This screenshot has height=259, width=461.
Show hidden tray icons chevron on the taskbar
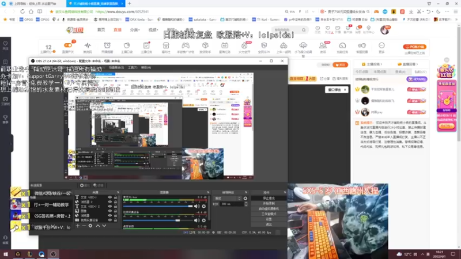(422, 254)
